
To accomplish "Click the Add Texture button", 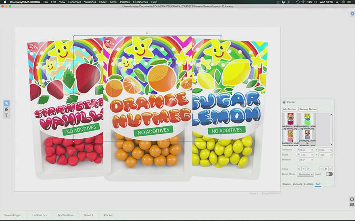I will pos(290,109).
